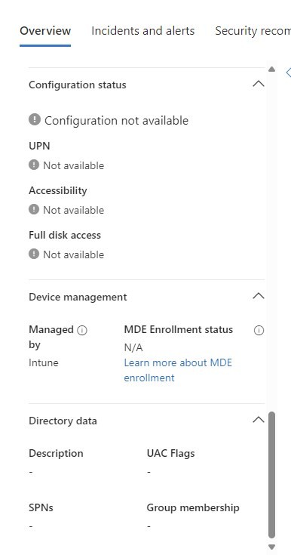The width and height of the screenshot is (291, 555).
Task: Click the UPN not available status icon
Action: click(34, 165)
